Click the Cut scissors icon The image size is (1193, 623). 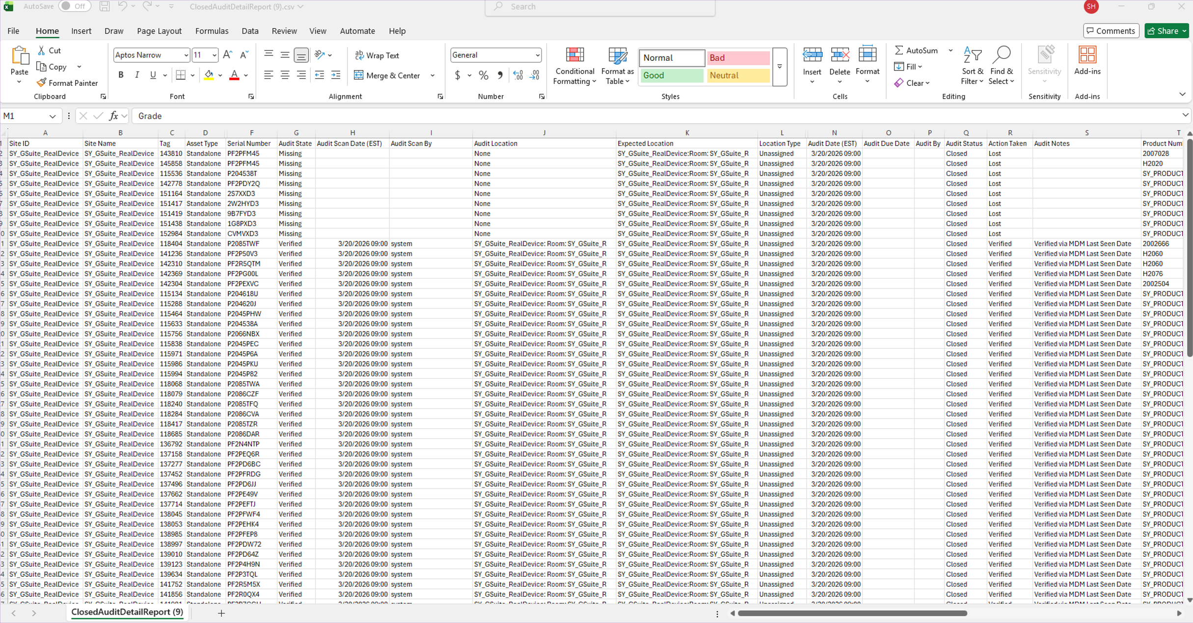pos(42,51)
